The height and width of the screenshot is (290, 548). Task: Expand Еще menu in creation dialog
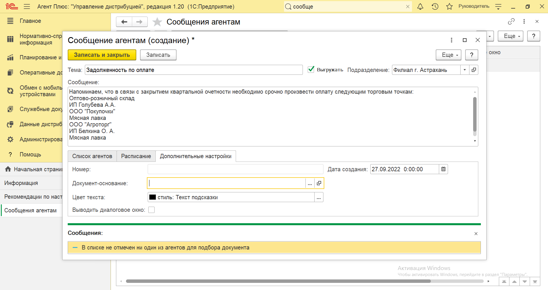point(449,55)
